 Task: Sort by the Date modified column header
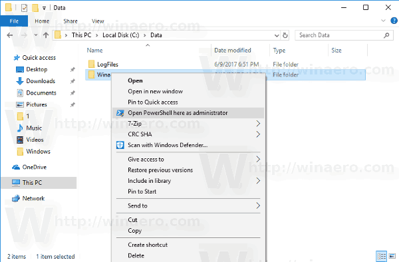(x=233, y=51)
